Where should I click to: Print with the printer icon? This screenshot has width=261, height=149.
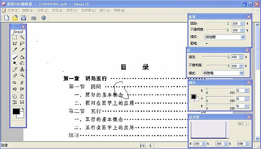(x=34, y=18)
